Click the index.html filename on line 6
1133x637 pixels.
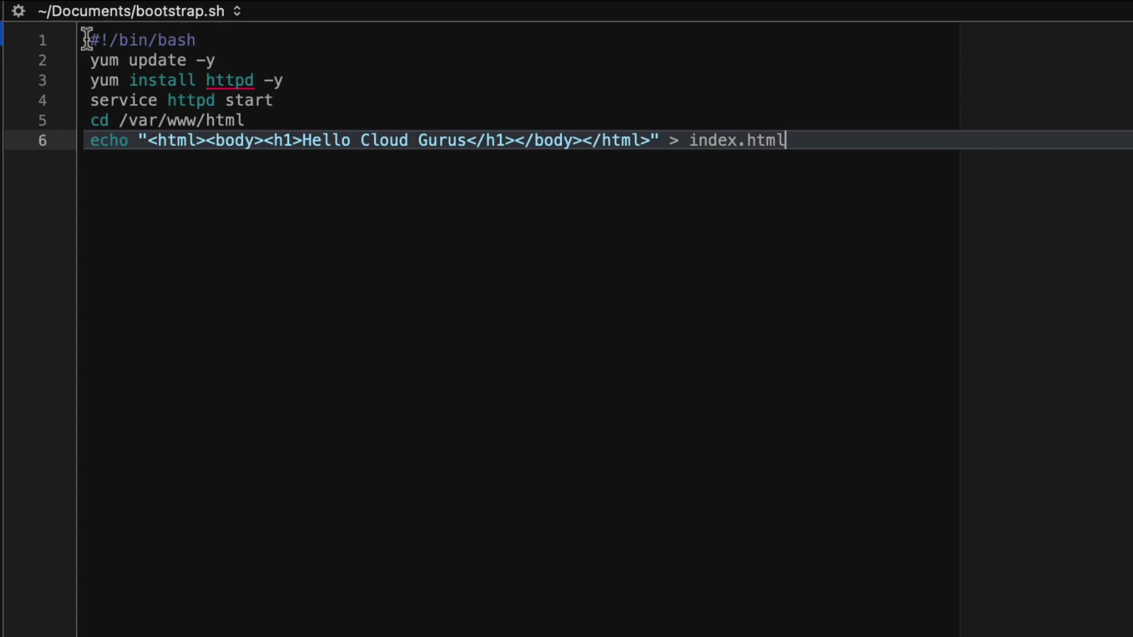click(737, 140)
